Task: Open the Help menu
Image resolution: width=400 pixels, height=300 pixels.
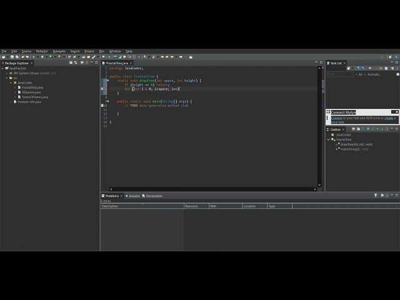Action: [129, 51]
